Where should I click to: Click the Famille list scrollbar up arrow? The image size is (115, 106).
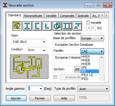tap(102, 57)
